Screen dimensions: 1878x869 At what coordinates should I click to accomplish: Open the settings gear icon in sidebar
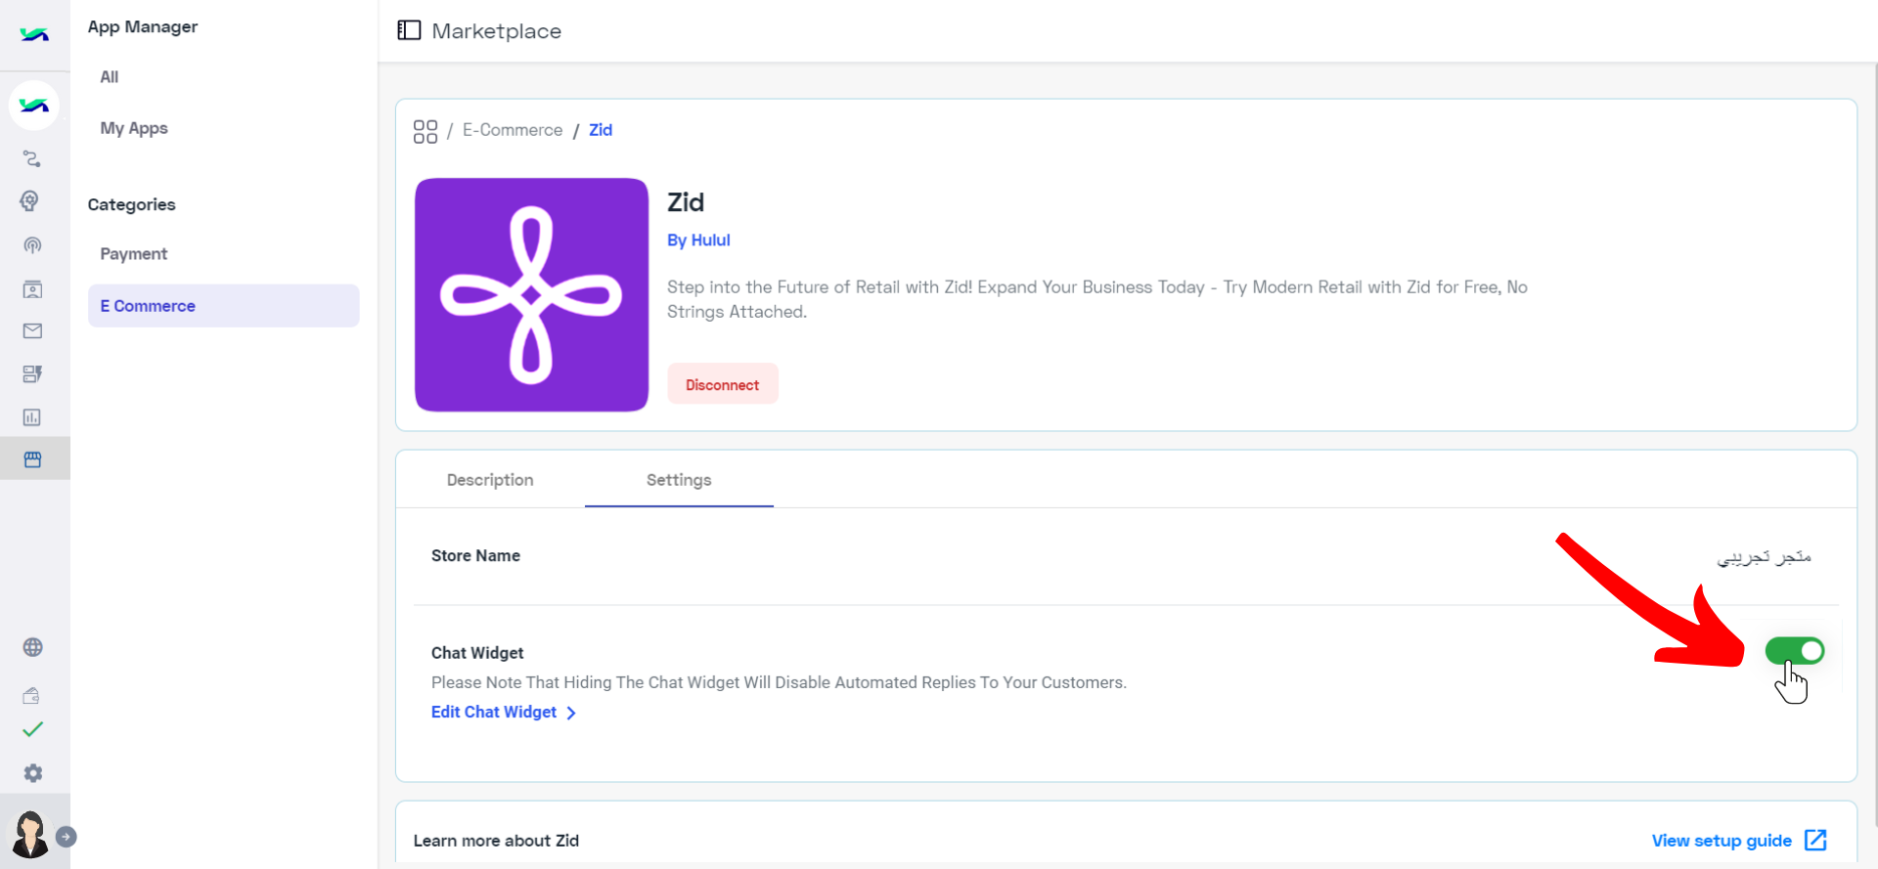pos(33,773)
